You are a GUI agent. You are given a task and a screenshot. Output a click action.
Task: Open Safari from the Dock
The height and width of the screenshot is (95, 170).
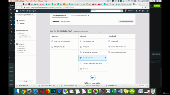(35, 91)
